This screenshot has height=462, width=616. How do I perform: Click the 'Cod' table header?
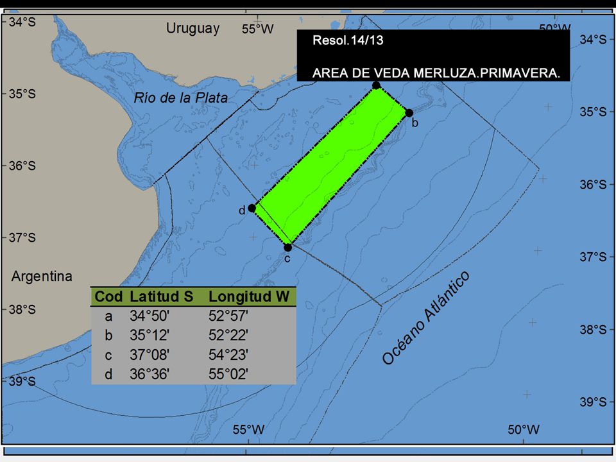[x=109, y=296]
